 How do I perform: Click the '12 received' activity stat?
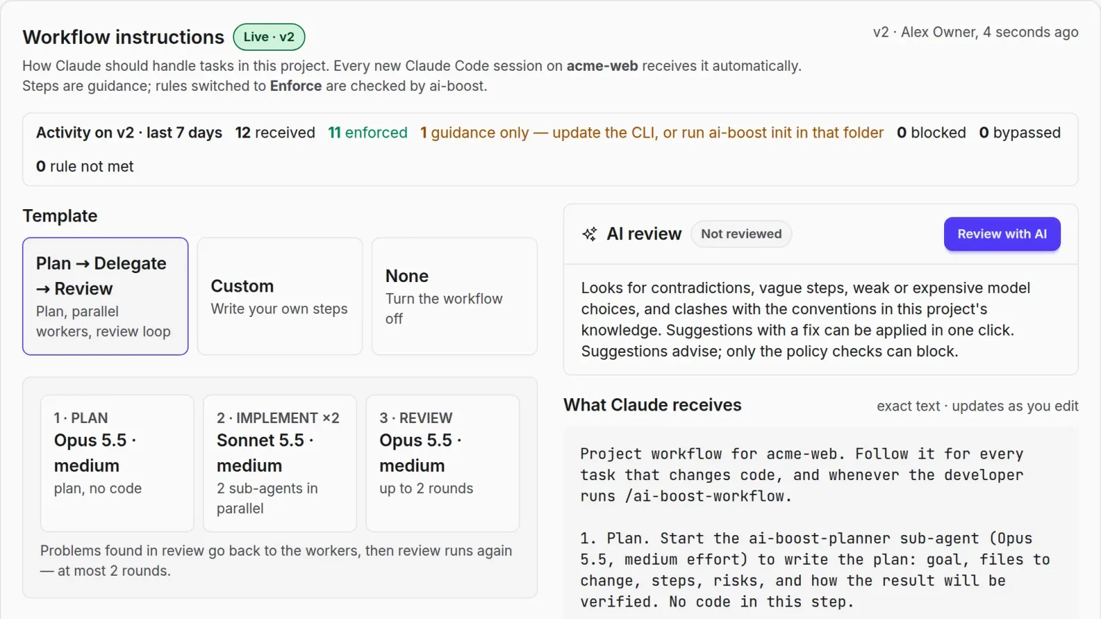pyautogui.click(x=275, y=133)
